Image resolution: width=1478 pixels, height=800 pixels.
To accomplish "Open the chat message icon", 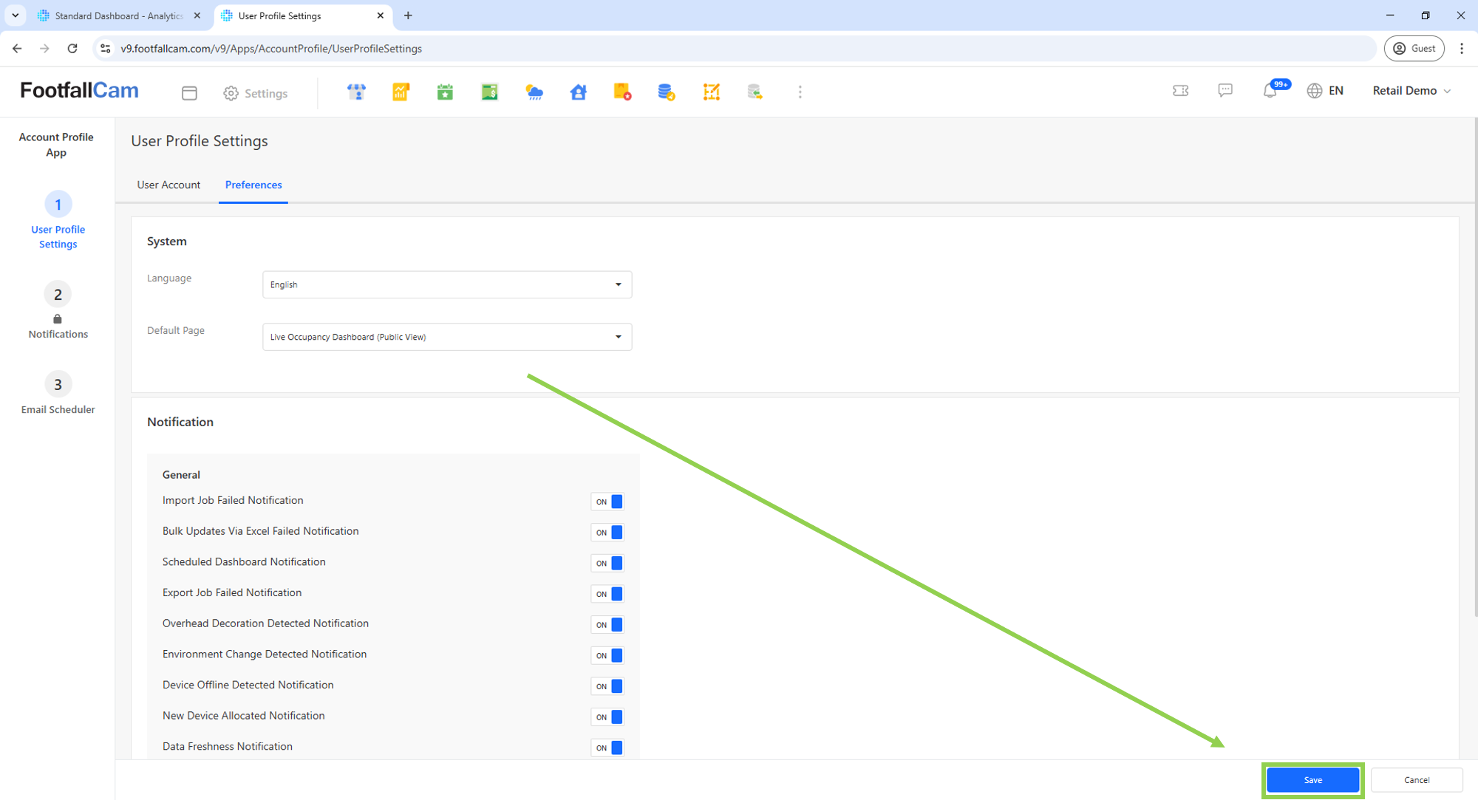I will click(x=1225, y=90).
